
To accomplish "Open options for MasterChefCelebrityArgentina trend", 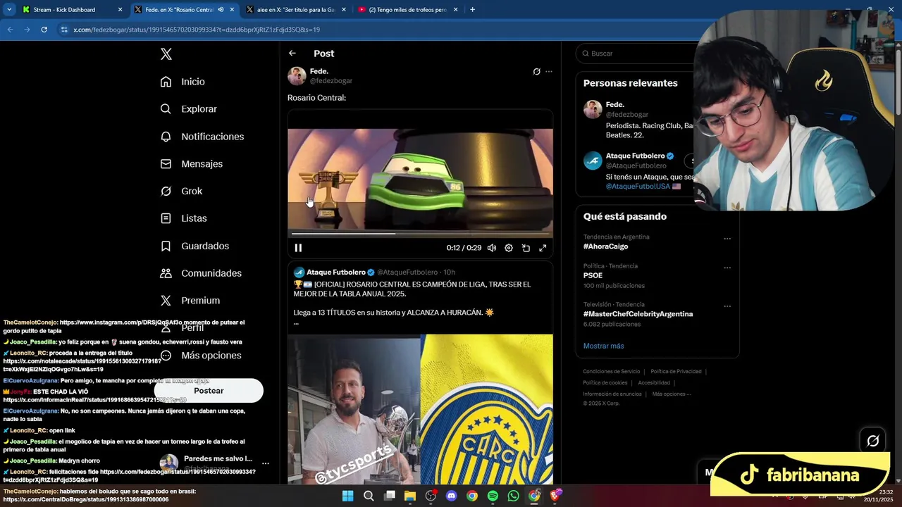I will (x=727, y=306).
